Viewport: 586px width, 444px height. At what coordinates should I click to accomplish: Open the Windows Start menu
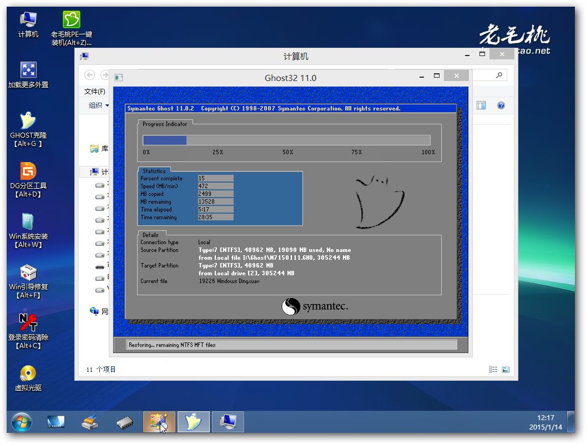21,422
